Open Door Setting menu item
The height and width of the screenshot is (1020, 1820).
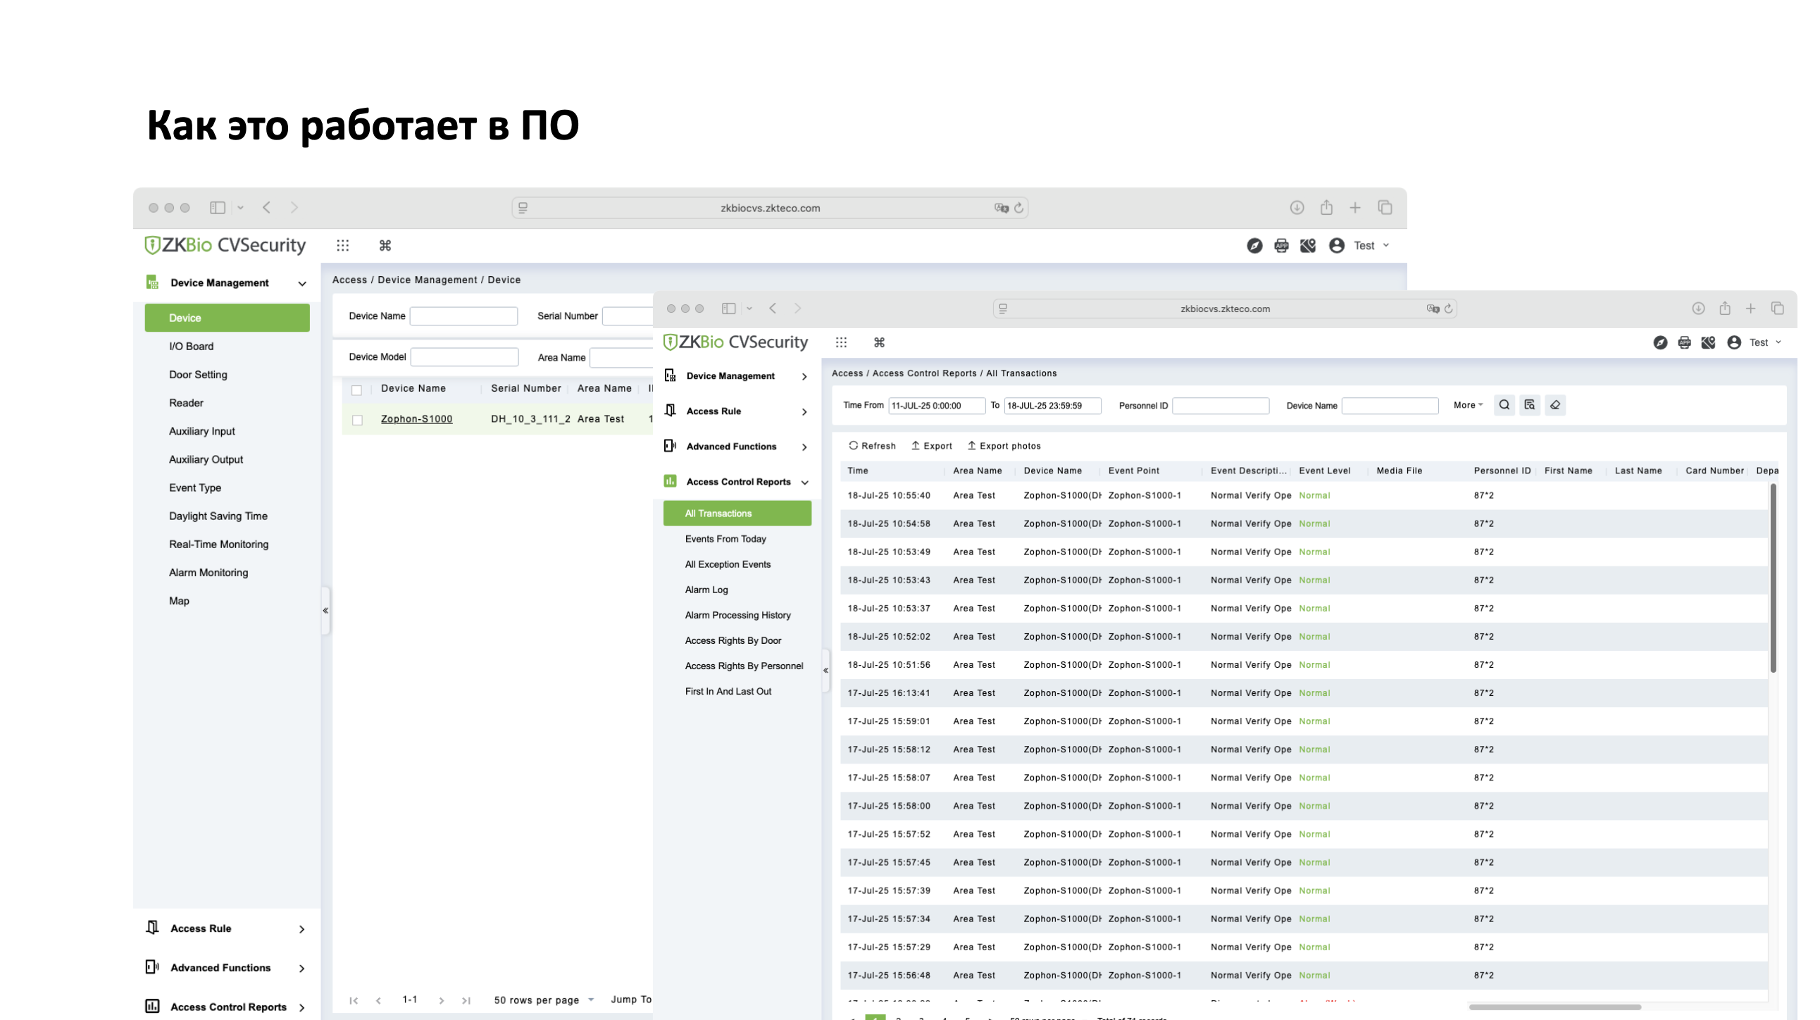(198, 374)
